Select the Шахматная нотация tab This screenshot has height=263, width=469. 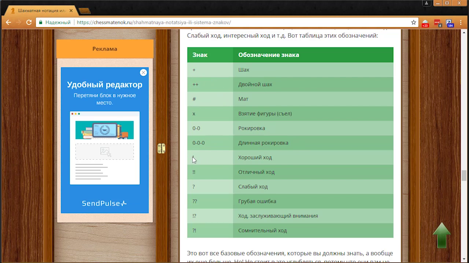click(x=40, y=11)
